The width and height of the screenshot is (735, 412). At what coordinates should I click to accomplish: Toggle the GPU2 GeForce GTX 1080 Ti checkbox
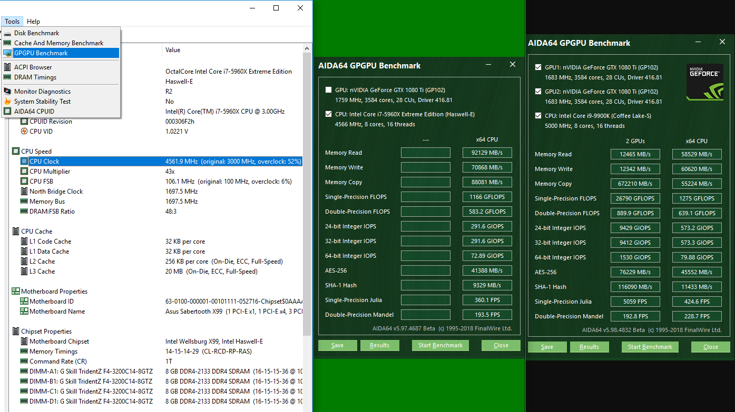(x=538, y=92)
